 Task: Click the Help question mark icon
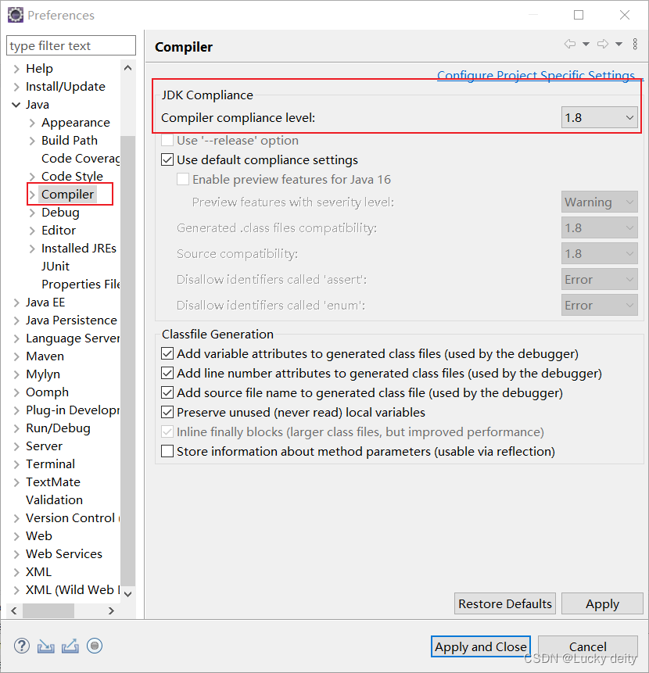21,646
